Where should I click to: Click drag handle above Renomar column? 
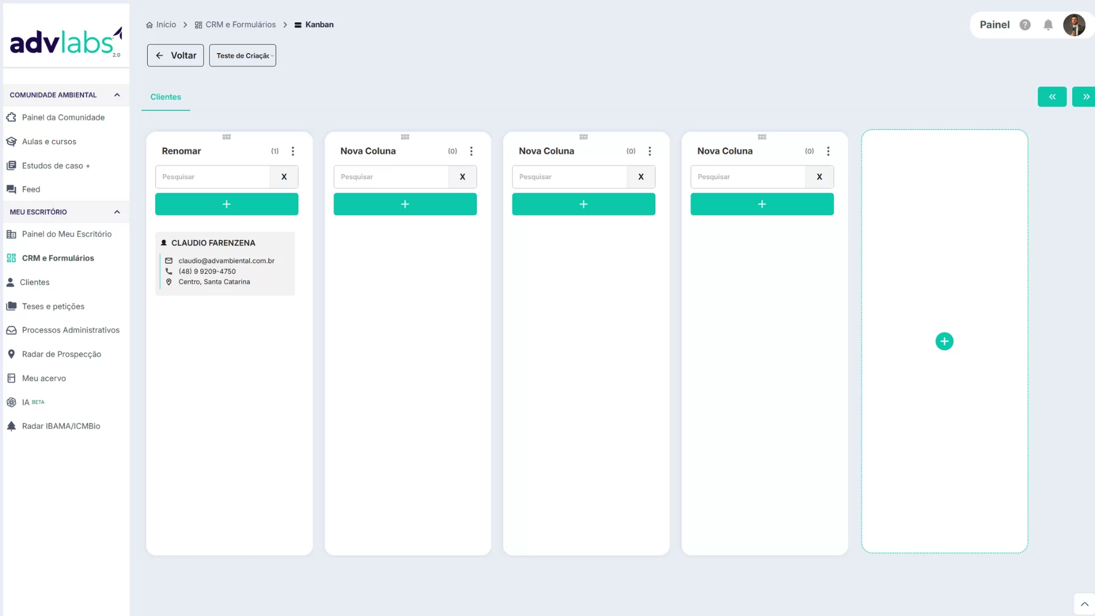(x=226, y=137)
